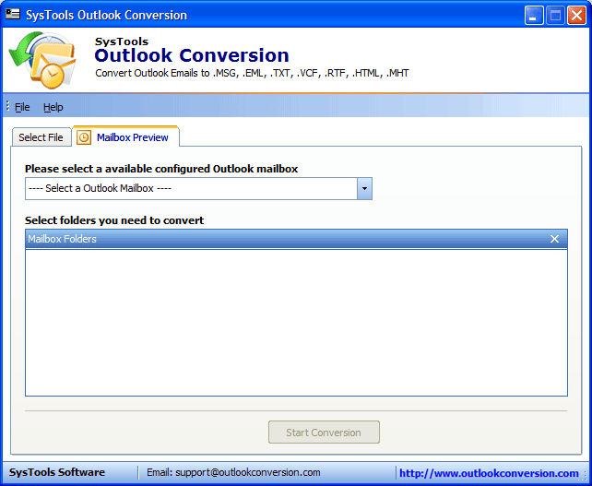Click the Outlook Conversion logo icon
Image resolution: width=592 pixels, height=486 pixels.
click(x=42, y=60)
